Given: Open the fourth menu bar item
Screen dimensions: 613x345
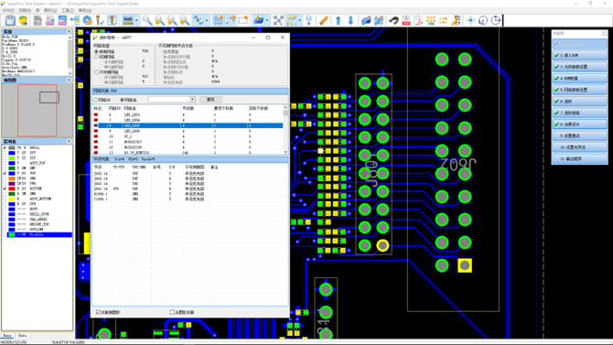Looking at the screenshot, I should click(50, 11).
